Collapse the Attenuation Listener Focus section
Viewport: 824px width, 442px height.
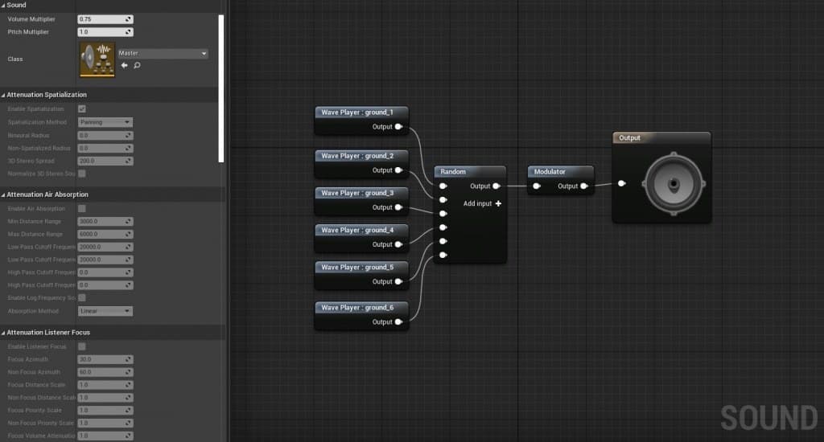point(3,333)
